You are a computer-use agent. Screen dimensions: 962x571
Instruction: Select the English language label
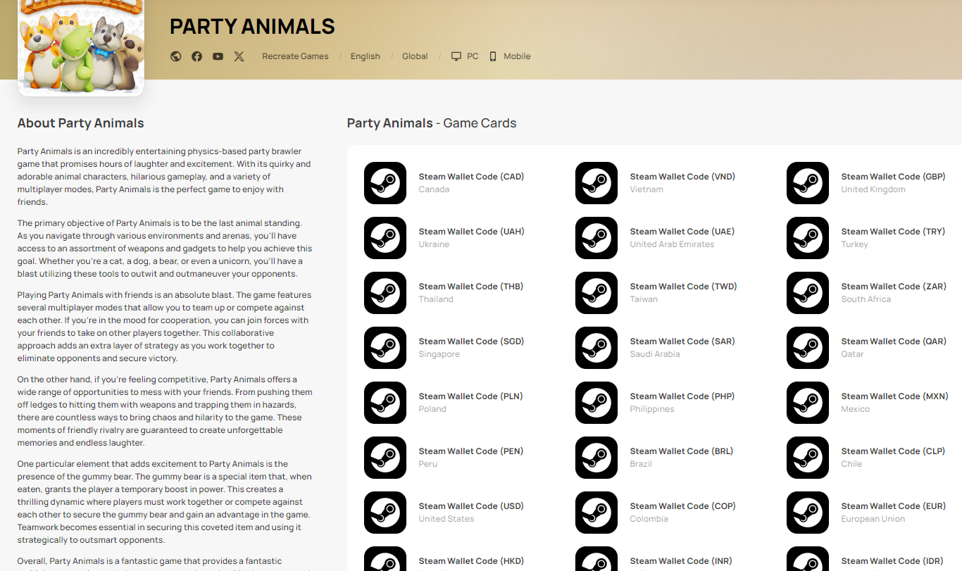tap(366, 56)
